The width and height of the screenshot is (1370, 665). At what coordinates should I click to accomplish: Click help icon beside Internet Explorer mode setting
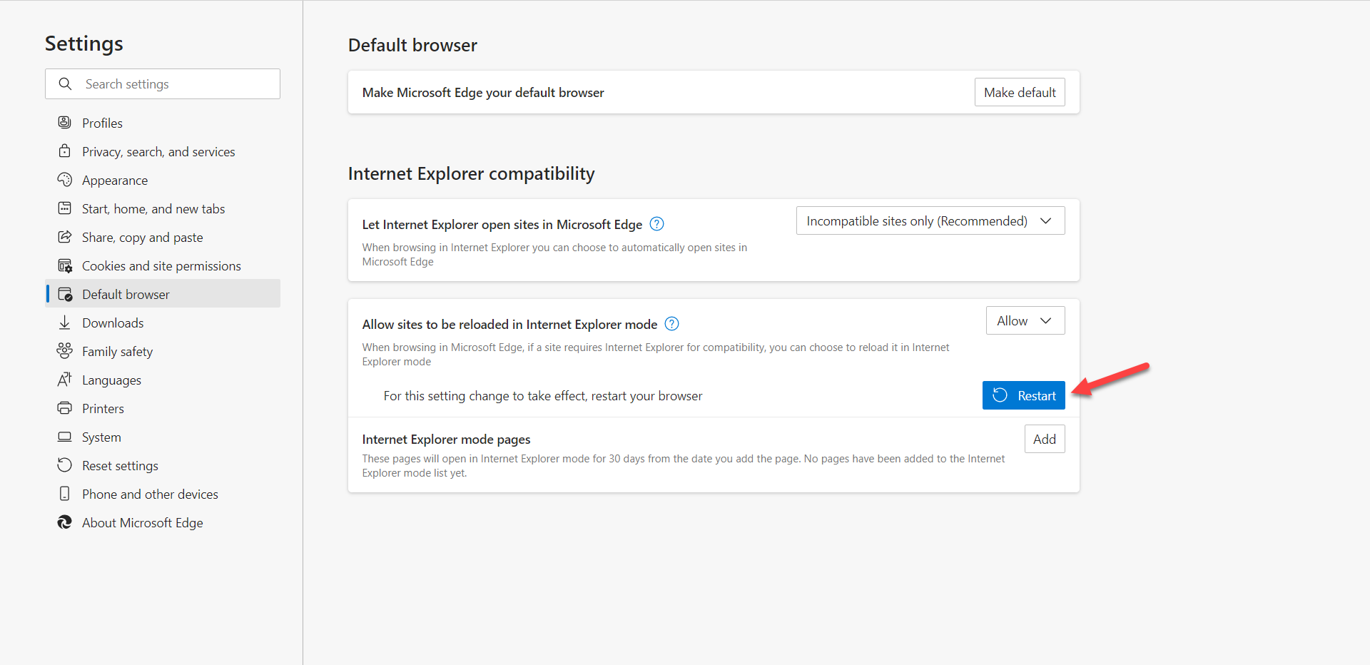(671, 324)
